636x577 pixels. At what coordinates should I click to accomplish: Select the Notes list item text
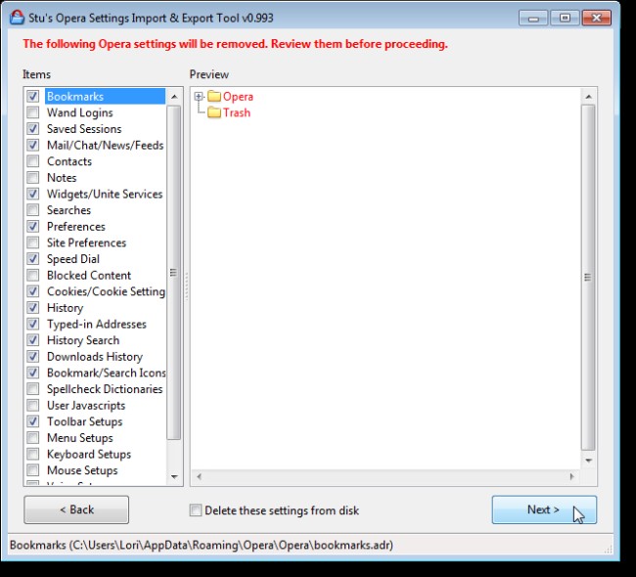62,178
